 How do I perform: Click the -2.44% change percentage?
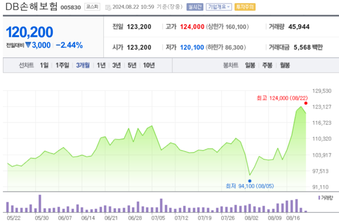point(69,45)
